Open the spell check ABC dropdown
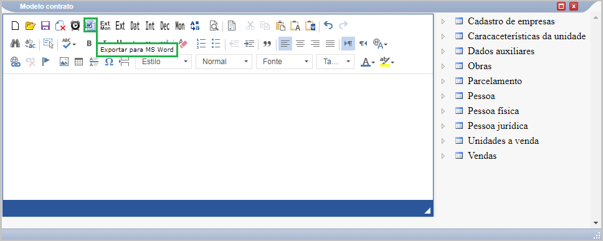The height and width of the screenshot is (241, 603). point(69,44)
